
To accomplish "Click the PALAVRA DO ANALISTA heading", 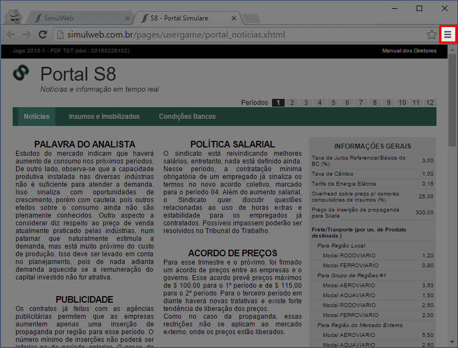I will click(x=85, y=144).
